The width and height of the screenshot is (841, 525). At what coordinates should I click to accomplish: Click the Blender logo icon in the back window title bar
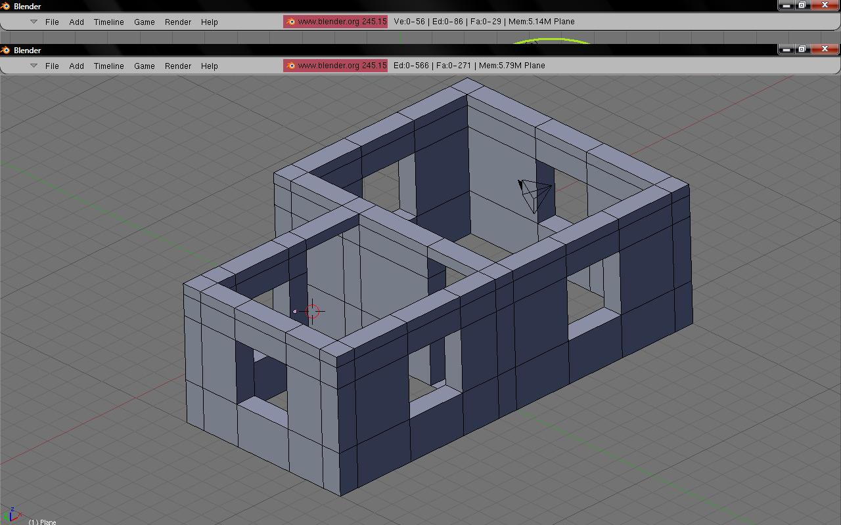point(6,6)
